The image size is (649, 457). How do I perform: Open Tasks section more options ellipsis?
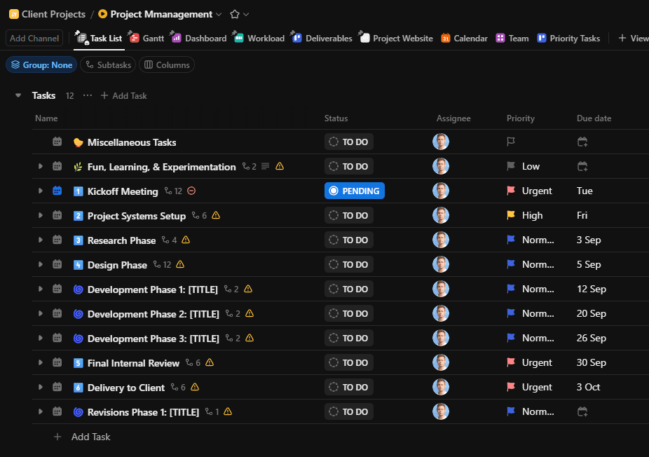tap(88, 95)
